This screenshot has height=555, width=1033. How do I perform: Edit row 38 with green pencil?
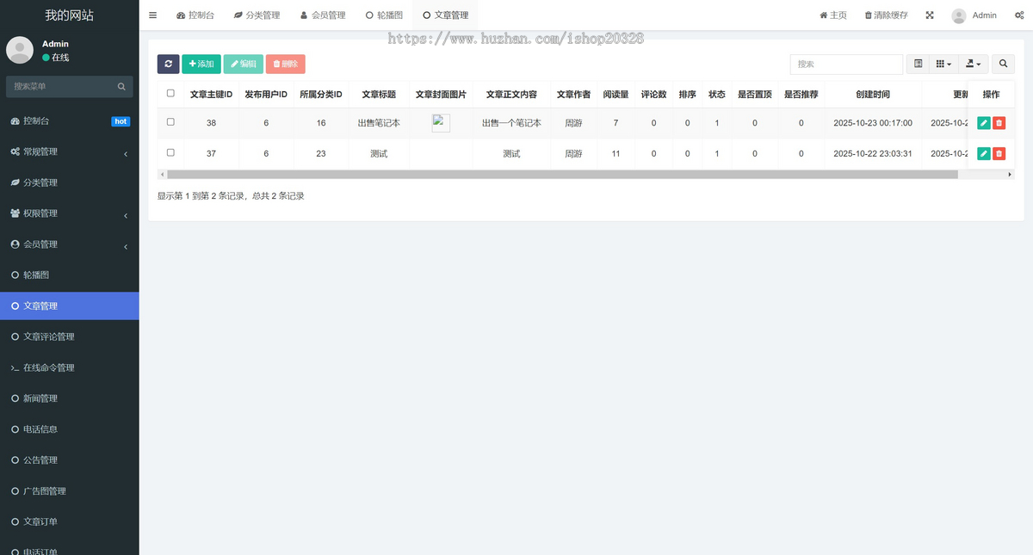(984, 123)
